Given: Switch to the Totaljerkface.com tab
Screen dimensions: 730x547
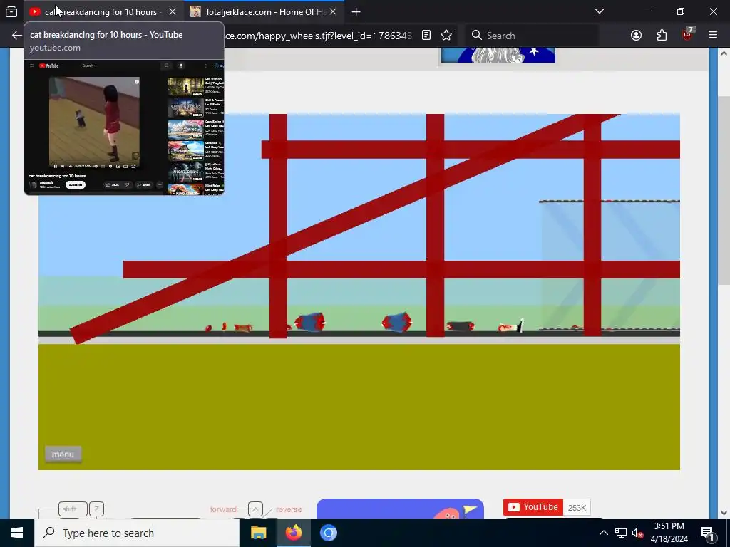Looking at the screenshot, I should pos(264,11).
